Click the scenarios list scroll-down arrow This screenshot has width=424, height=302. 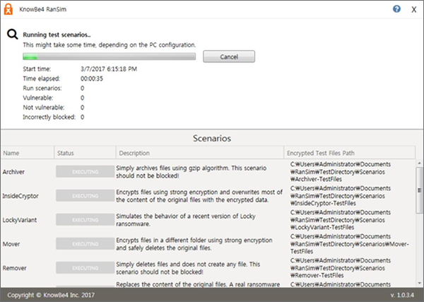tap(419, 283)
